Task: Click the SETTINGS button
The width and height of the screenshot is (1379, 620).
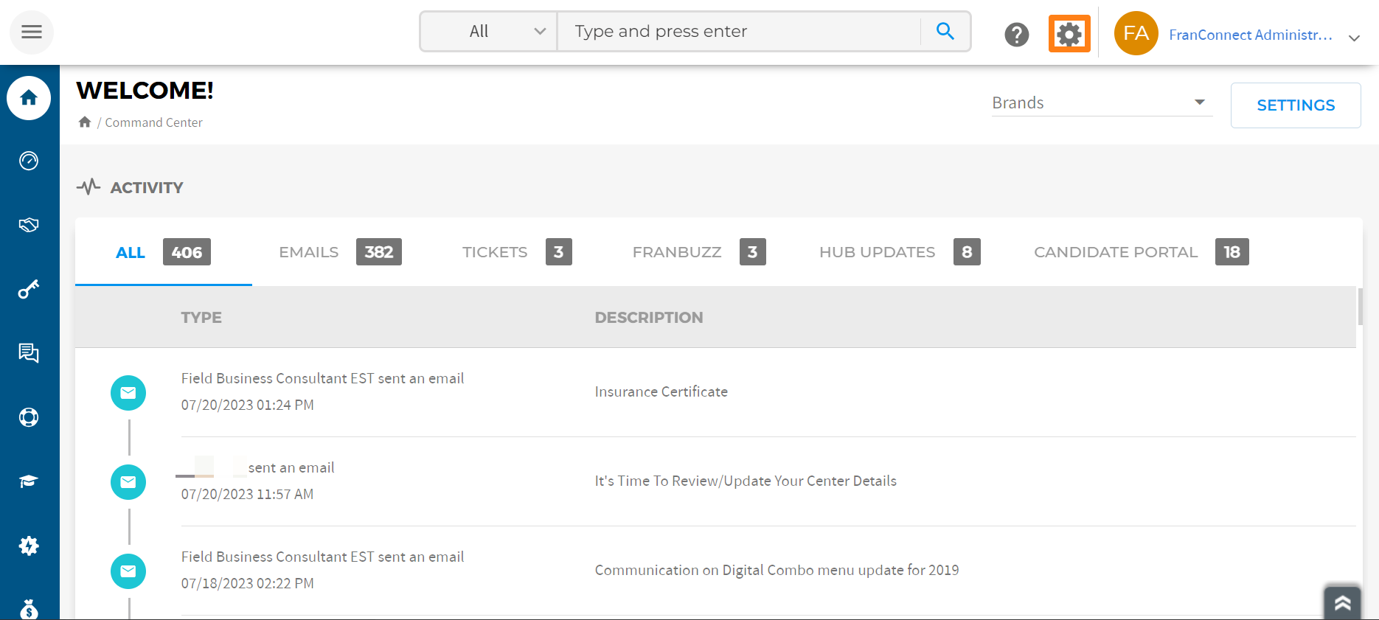Action: tap(1295, 105)
